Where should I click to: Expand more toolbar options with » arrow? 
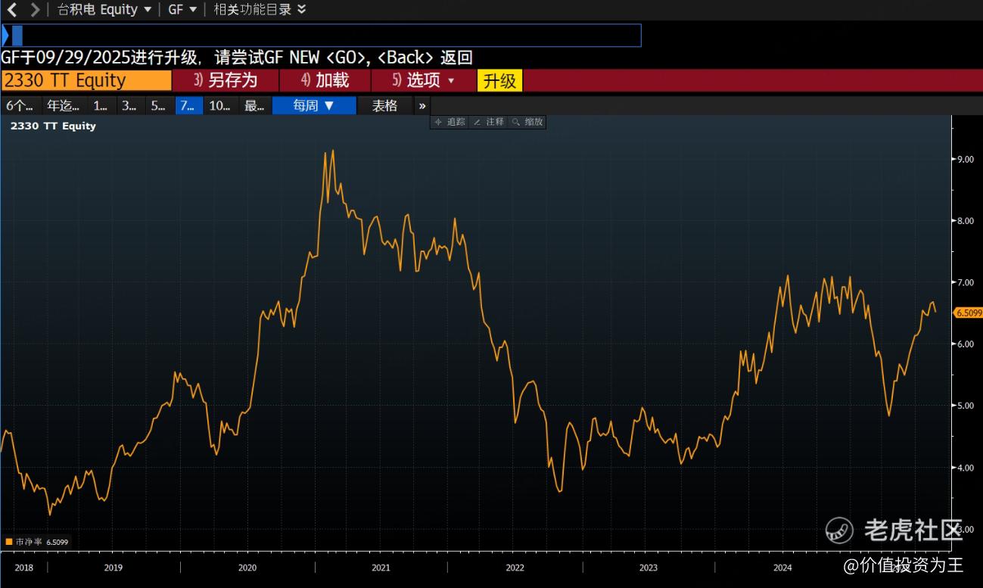pos(422,106)
